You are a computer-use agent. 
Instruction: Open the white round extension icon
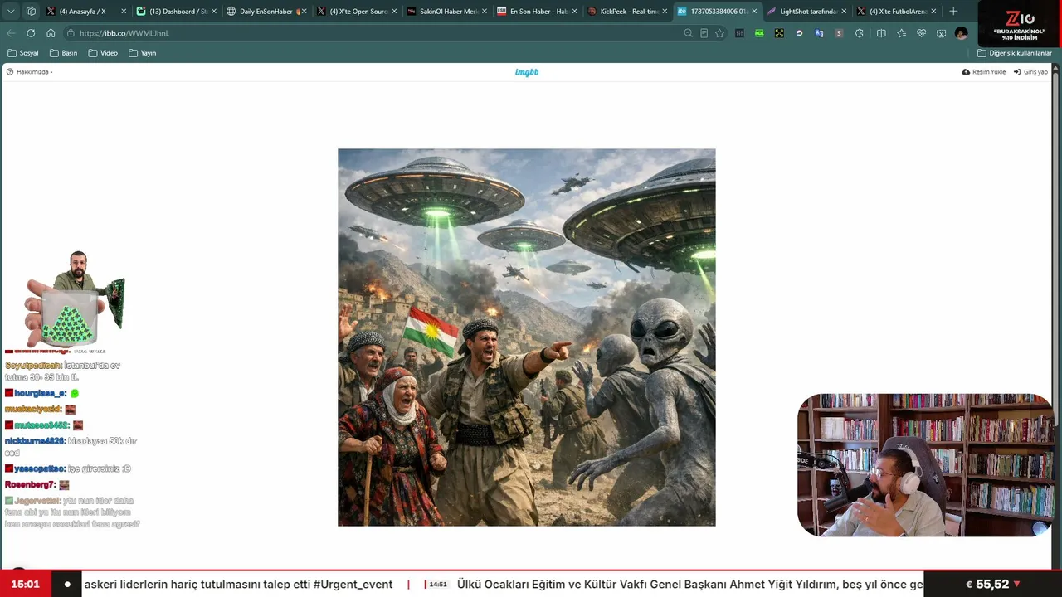point(799,33)
